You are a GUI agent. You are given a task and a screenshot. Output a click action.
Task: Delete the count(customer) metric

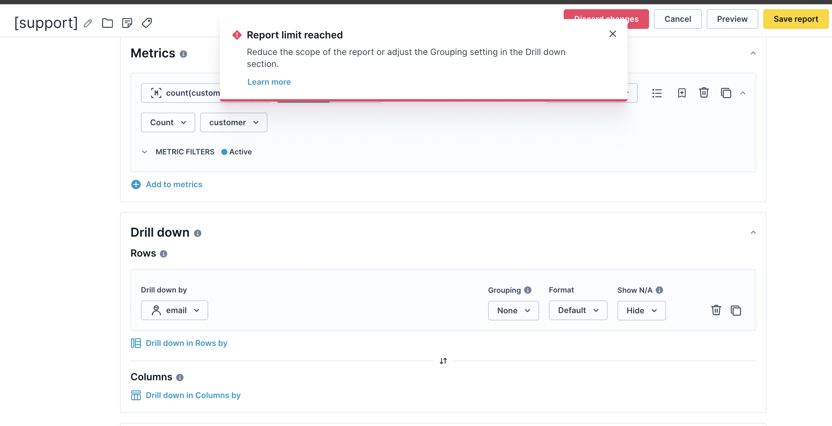704,93
